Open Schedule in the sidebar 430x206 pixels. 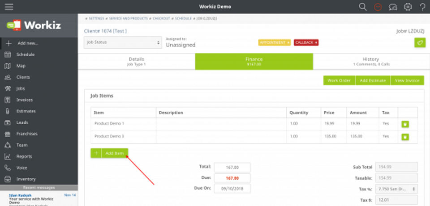[25, 55]
